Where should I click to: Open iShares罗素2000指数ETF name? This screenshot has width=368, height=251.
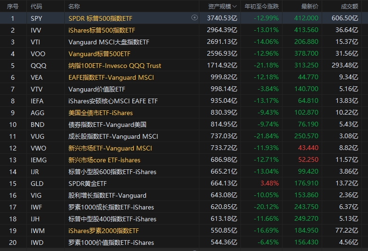coord(104,231)
